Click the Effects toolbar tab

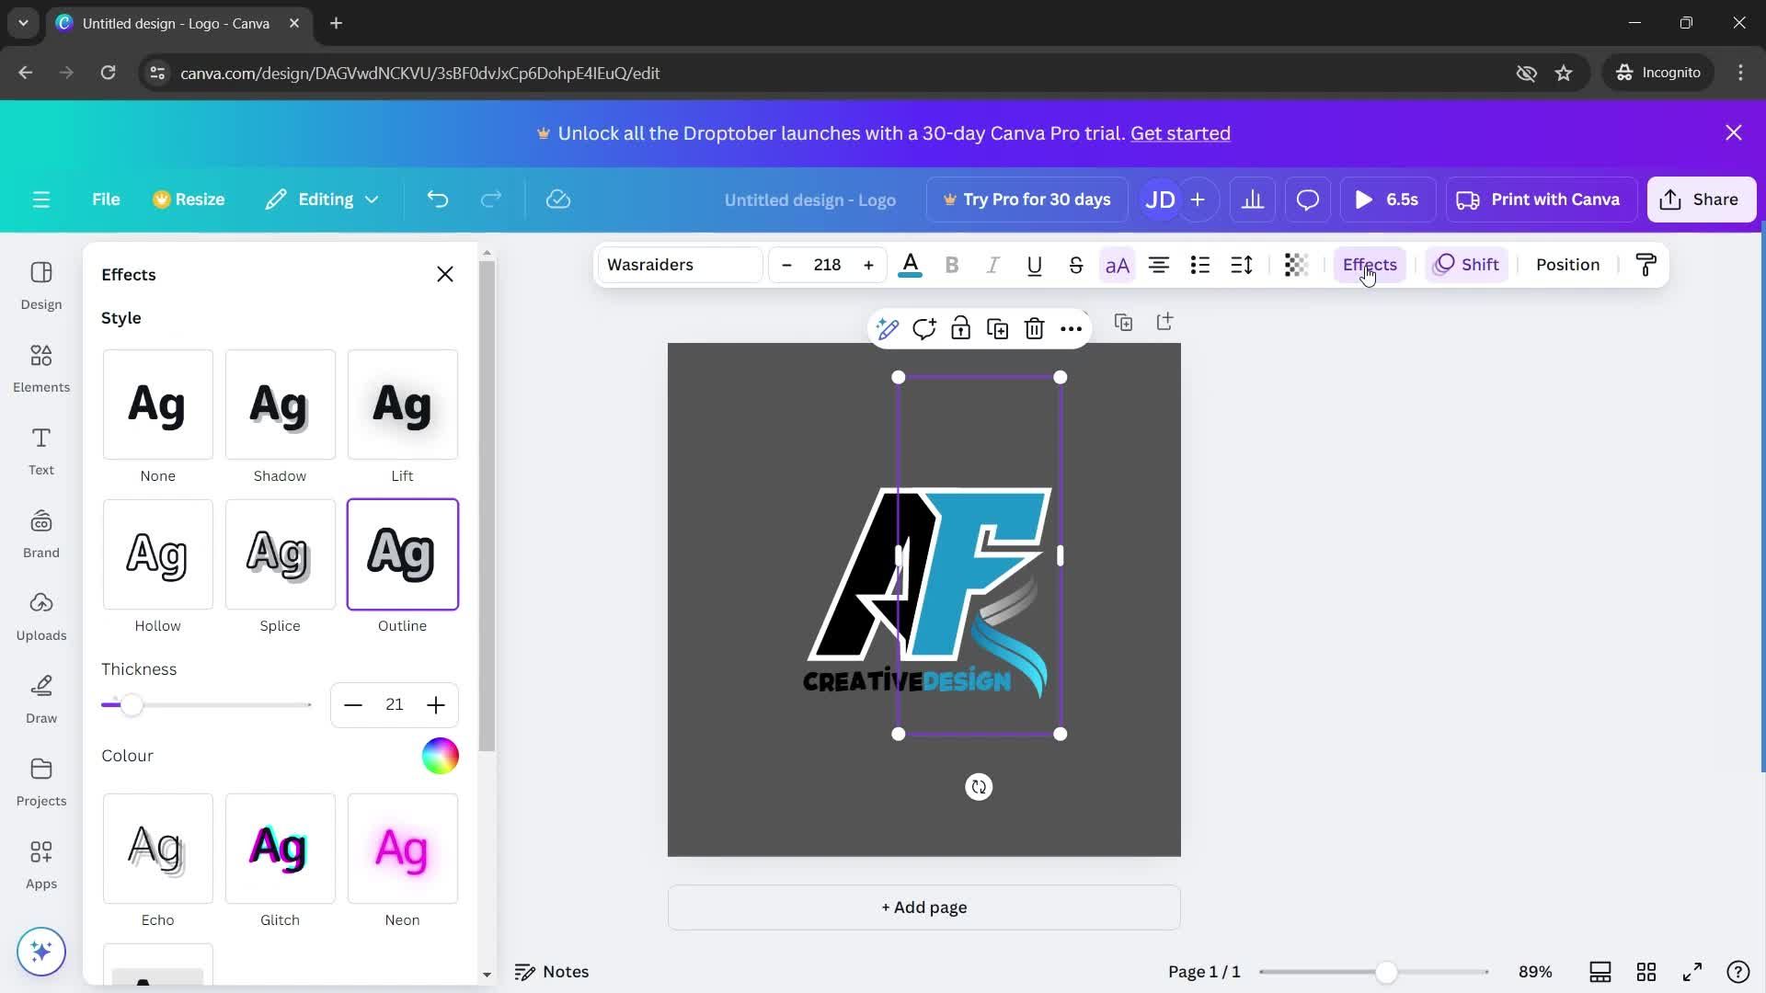click(1370, 264)
